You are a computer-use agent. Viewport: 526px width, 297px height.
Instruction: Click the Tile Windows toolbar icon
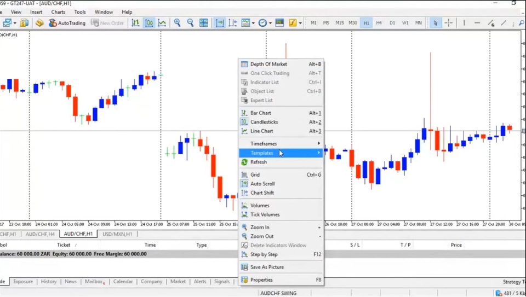204,23
